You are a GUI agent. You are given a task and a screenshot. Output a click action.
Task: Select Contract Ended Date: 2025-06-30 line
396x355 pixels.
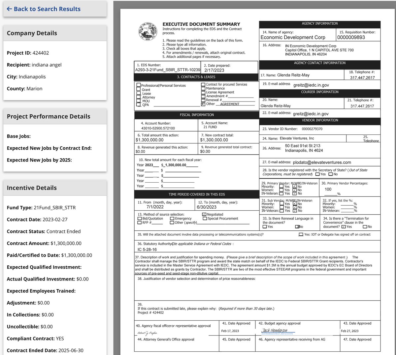click(x=45, y=350)
